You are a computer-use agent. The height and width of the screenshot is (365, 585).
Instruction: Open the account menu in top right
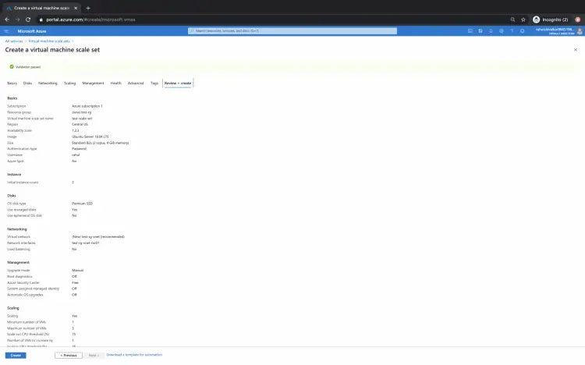557,31
